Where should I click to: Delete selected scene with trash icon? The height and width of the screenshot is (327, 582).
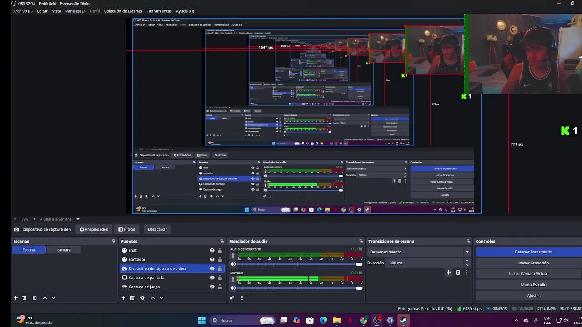click(x=25, y=298)
